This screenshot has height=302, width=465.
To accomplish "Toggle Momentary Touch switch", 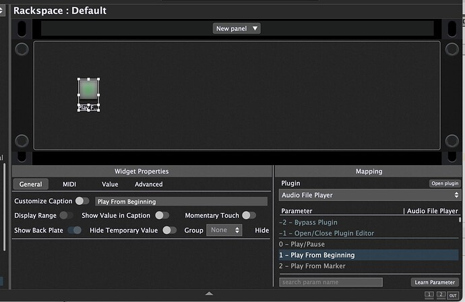I will (249, 215).
